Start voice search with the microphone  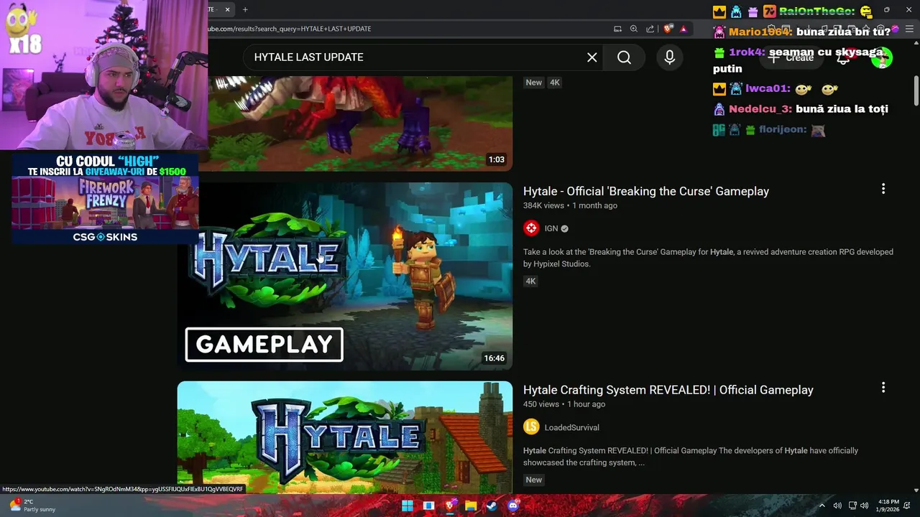[669, 57]
